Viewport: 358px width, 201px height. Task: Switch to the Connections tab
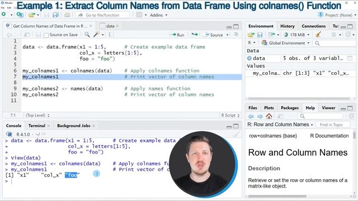pyautogui.click(x=313, y=26)
